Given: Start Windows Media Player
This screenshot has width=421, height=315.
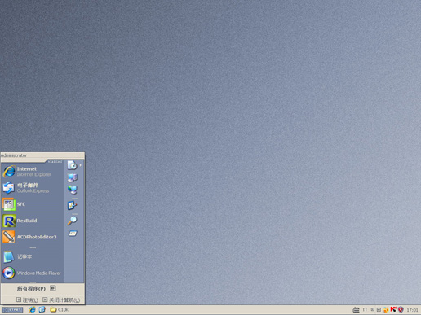Looking at the screenshot, I should click(x=33, y=273).
